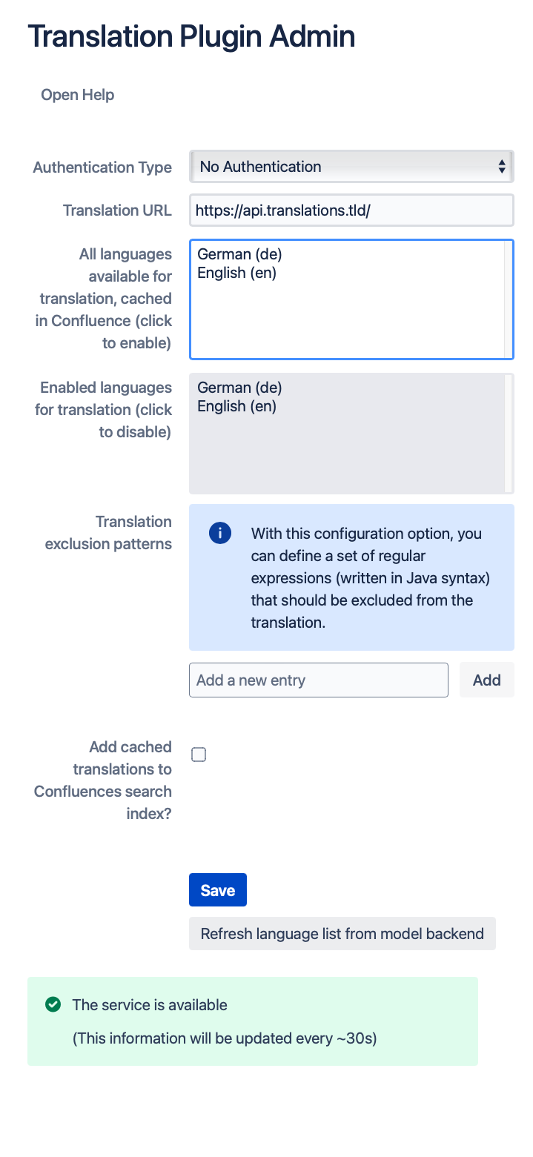
Task: Click the Add button for exclusion patterns
Action: tap(486, 680)
